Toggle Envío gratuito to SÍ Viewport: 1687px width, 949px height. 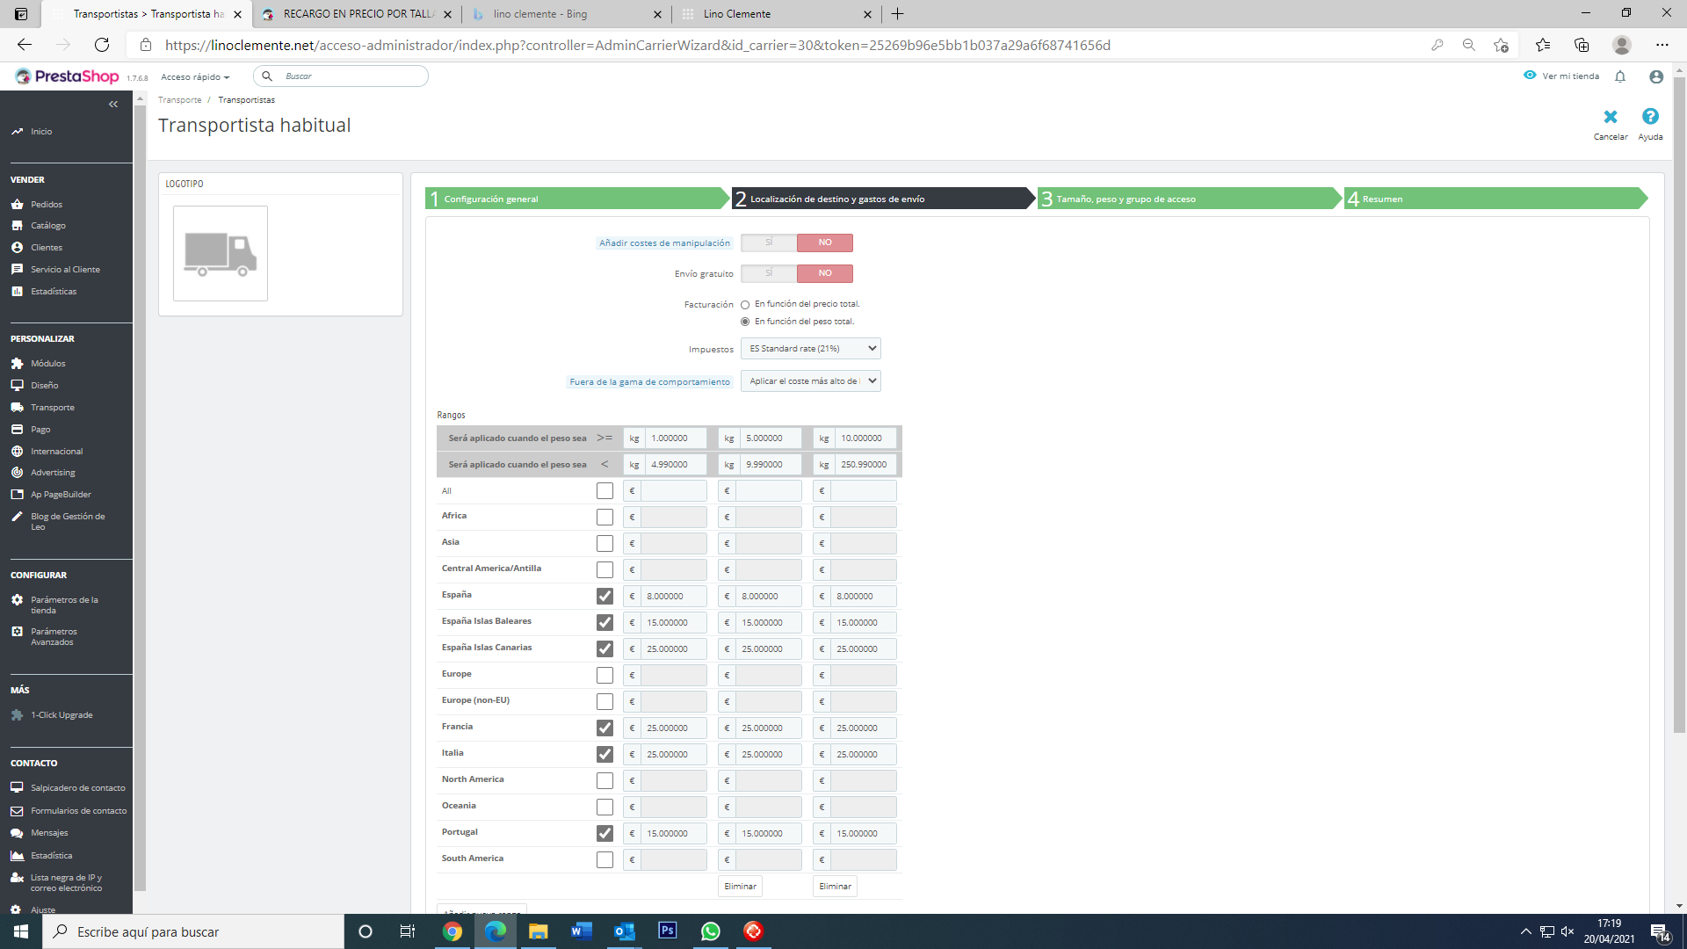pos(769,273)
